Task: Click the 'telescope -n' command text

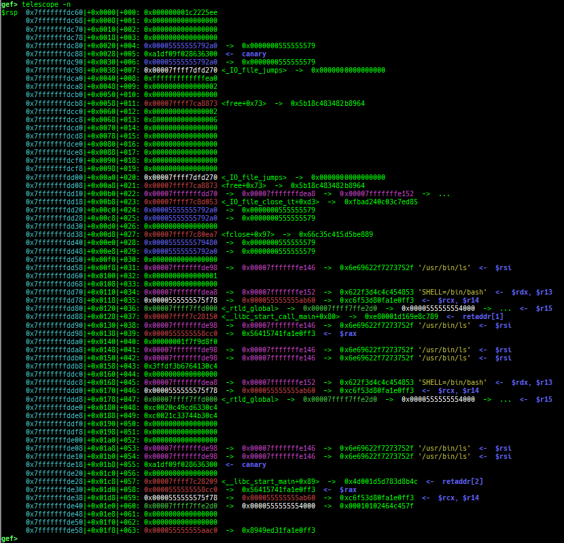Action: click(46, 4)
